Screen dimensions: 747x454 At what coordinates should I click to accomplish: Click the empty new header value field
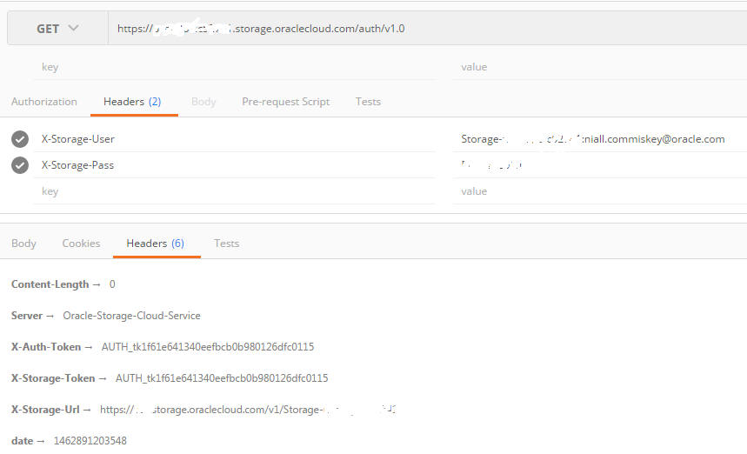(x=600, y=191)
